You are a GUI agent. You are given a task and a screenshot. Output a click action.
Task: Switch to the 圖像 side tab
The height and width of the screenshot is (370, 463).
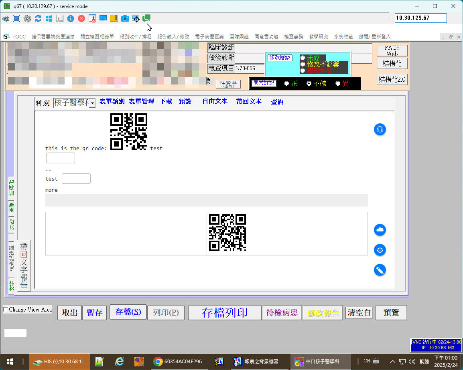pos(11,207)
